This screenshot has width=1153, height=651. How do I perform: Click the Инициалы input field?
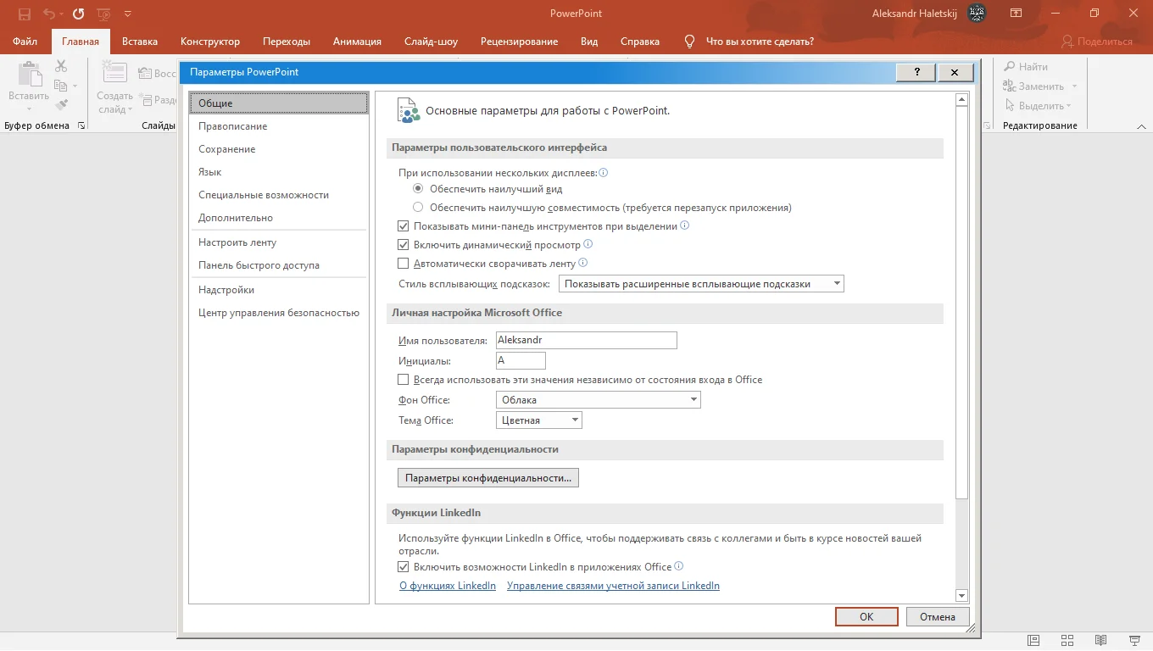point(521,360)
